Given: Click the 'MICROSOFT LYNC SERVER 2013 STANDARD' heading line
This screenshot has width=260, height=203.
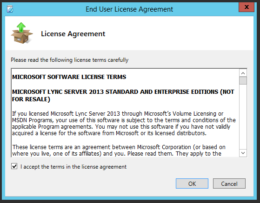Looking at the screenshot, I should click(123, 92).
